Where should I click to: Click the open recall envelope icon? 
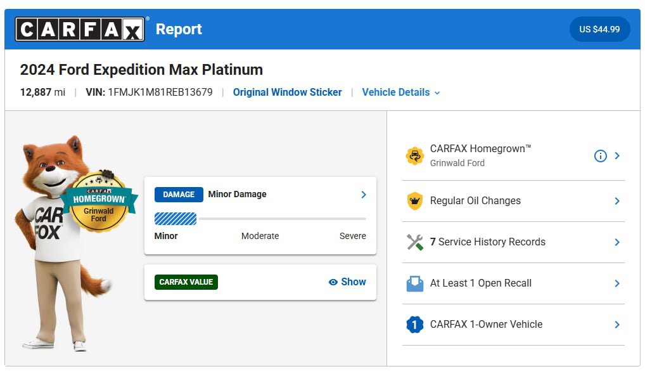(414, 283)
